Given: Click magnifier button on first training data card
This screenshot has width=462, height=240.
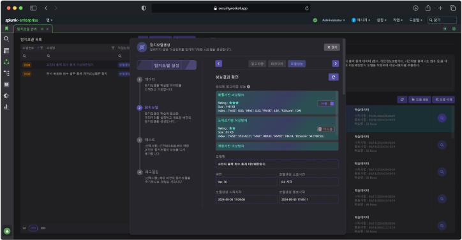Looking at the screenshot, I should click(442, 118).
